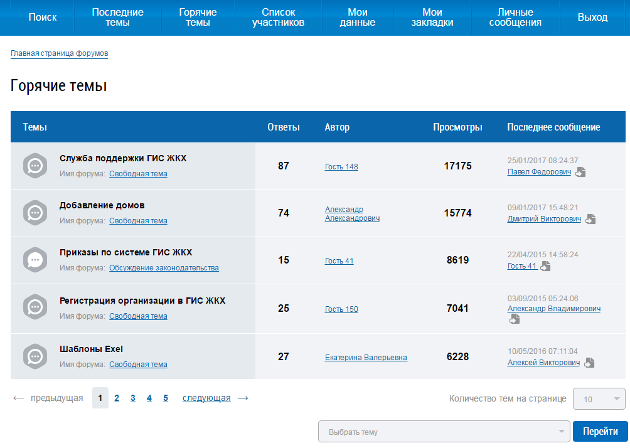Return to Главная страница форумов breadcrumb
Viewport: 630px width, 448px height.
(x=59, y=54)
